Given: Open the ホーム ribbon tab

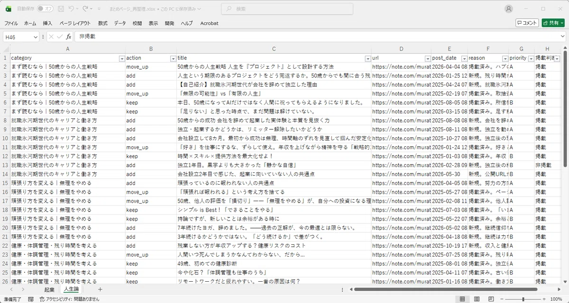Looking at the screenshot, I should (x=30, y=23).
